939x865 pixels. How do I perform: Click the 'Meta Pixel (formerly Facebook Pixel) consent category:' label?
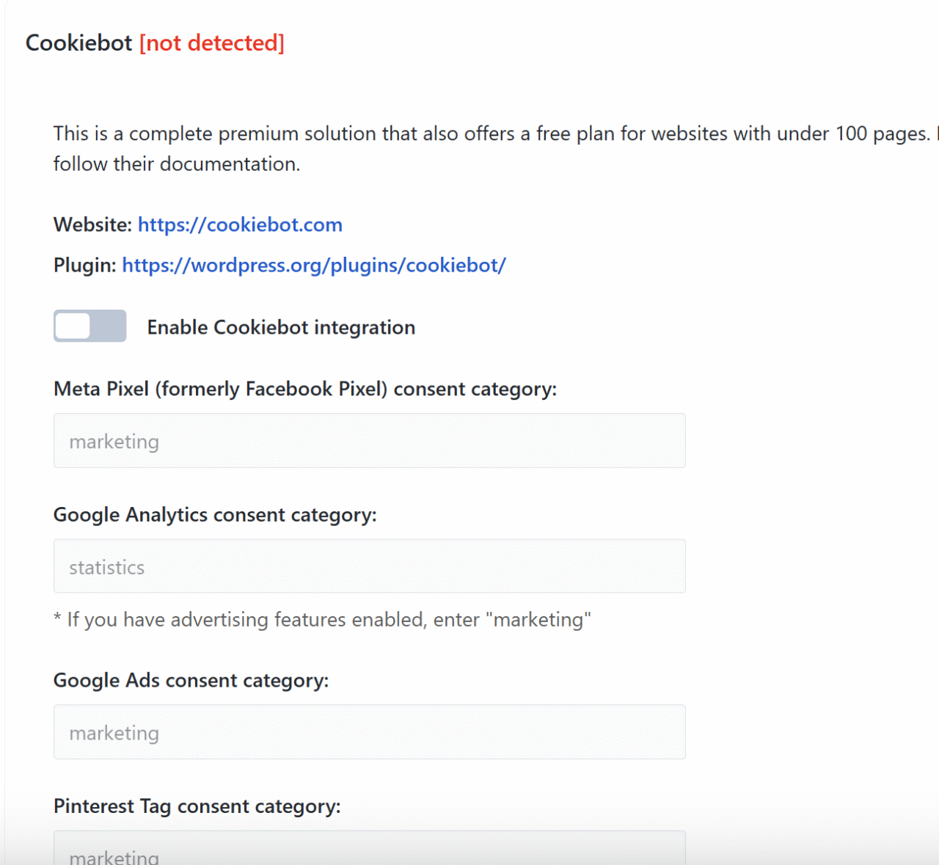coord(305,389)
